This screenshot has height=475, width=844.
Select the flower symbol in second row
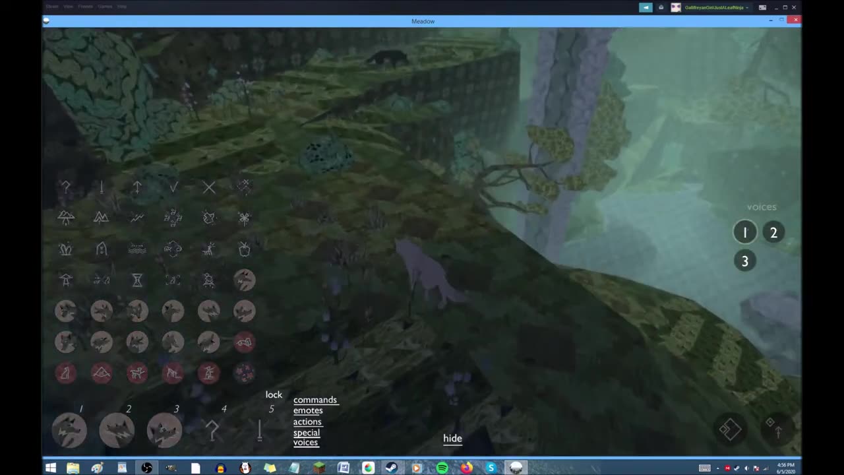(245, 217)
